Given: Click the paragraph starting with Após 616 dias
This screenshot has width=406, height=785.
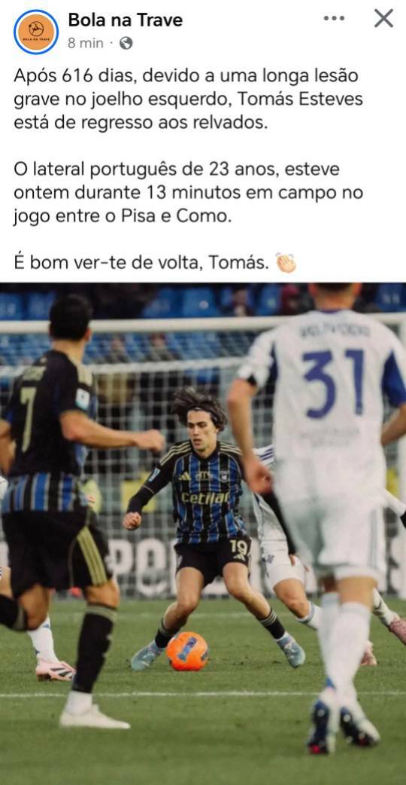Looking at the screenshot, I should [x=188, y=99].
